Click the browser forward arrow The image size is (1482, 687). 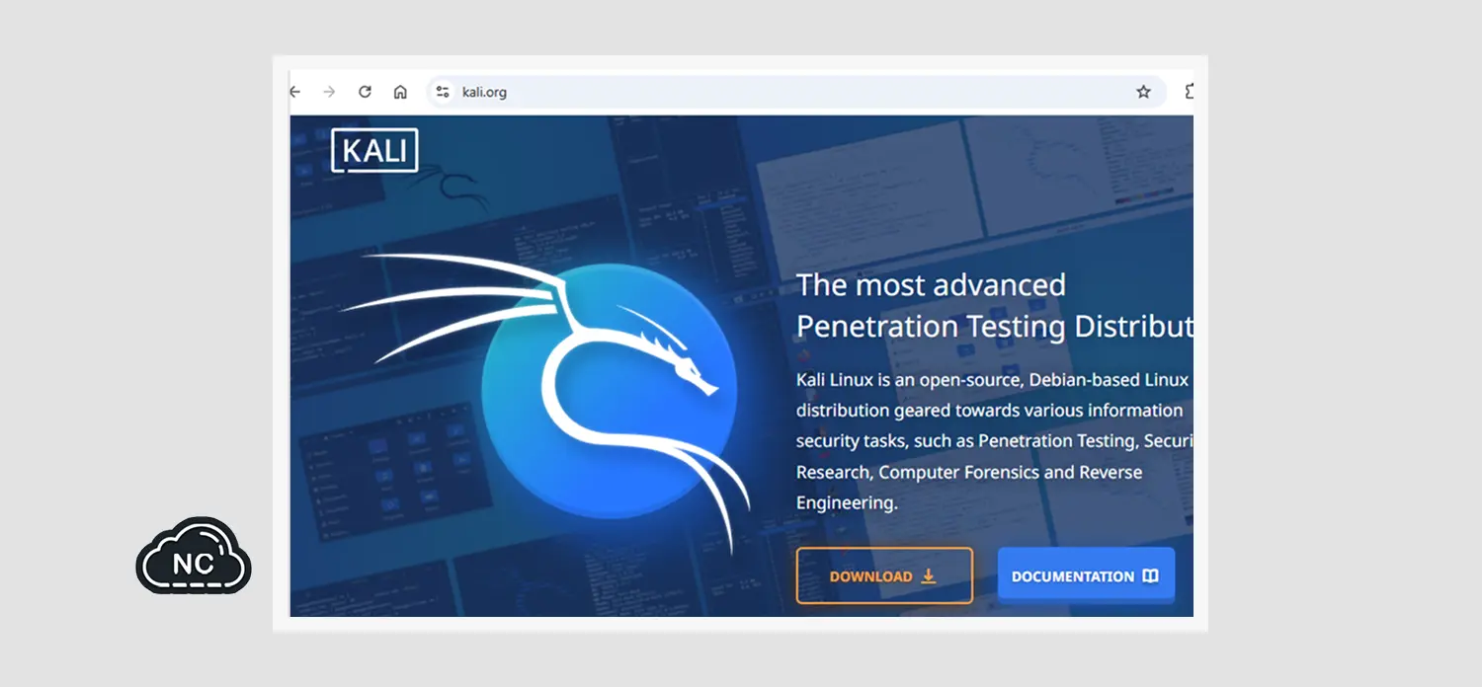329,92
